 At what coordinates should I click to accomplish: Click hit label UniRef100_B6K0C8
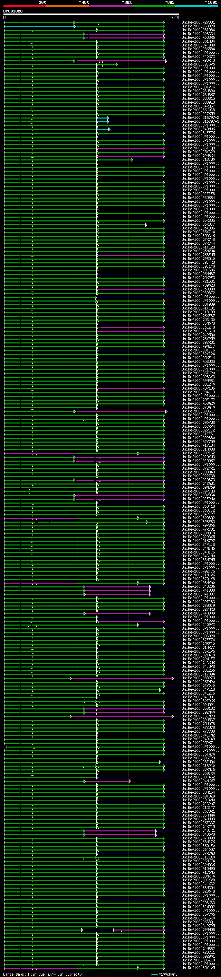198,110
